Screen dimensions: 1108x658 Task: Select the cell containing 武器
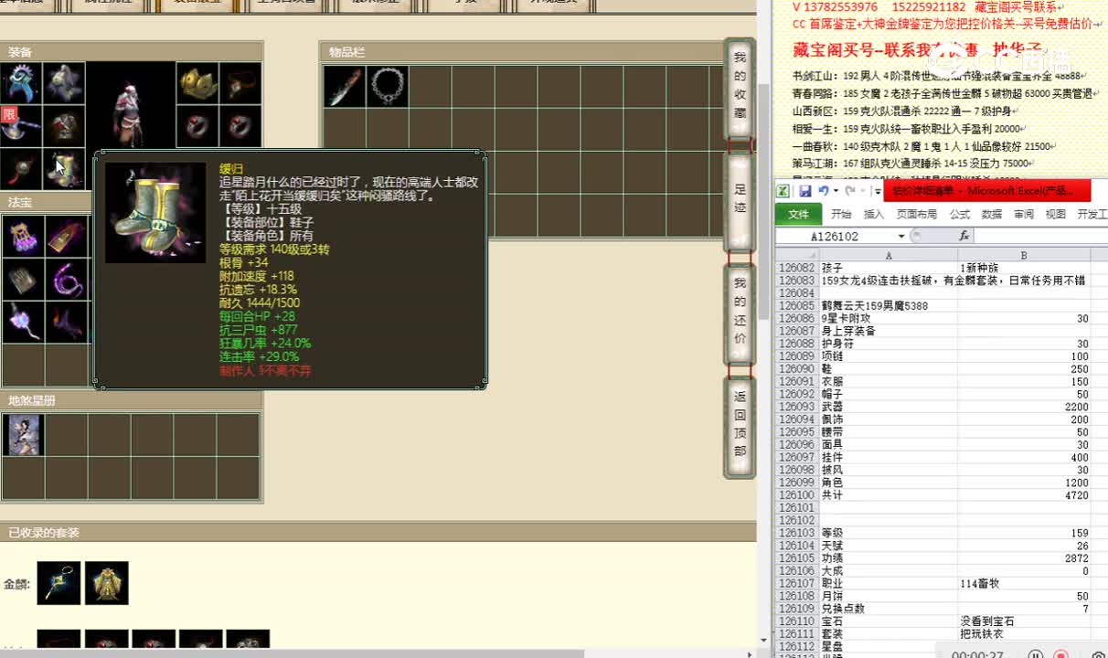pyautogui.click(x=889, y=407)
